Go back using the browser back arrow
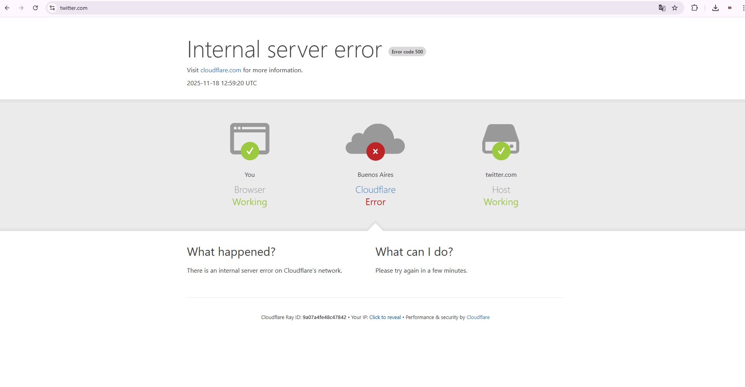 coord(7,8)
